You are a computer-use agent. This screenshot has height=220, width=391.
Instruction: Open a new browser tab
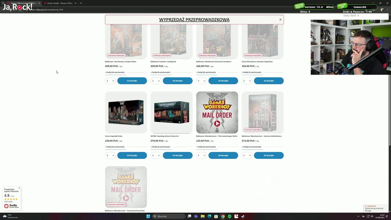pos(81,3)
